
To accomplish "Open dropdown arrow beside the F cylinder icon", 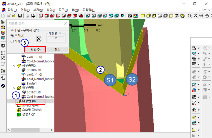I will 198,48.
